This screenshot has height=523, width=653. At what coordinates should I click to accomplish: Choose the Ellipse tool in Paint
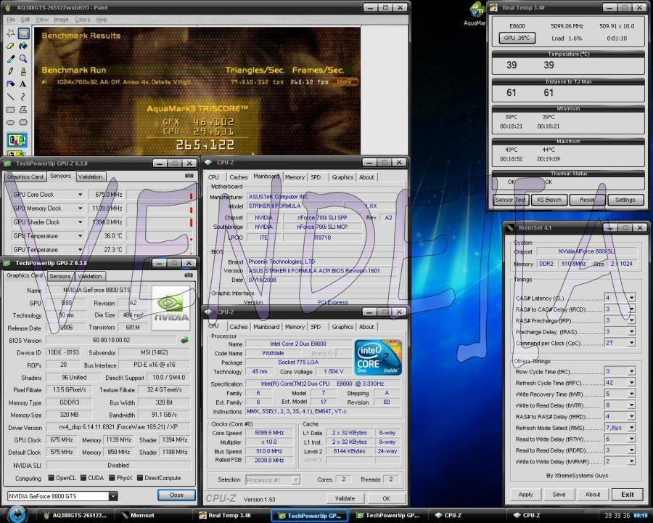11,122
